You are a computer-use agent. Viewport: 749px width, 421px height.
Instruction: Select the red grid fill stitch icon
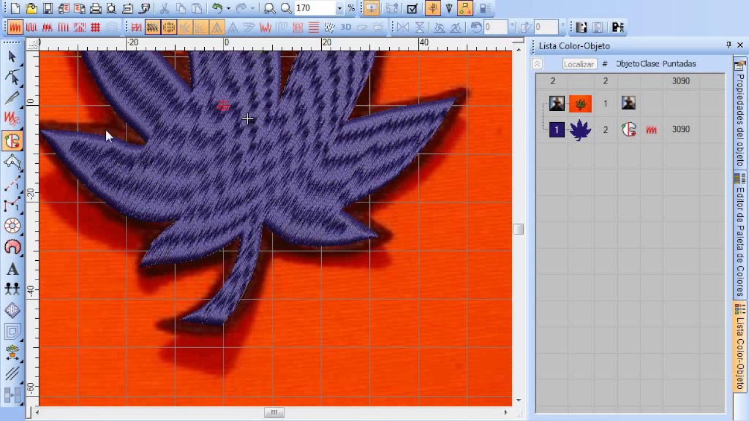tap(95, 27)
